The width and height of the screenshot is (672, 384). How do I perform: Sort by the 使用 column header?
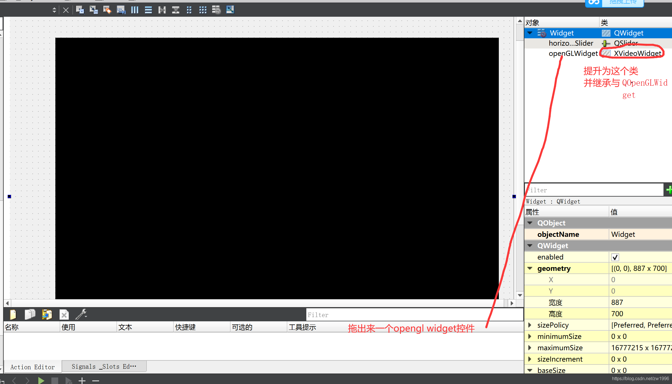pyautogui.click(x=88, y=327)
